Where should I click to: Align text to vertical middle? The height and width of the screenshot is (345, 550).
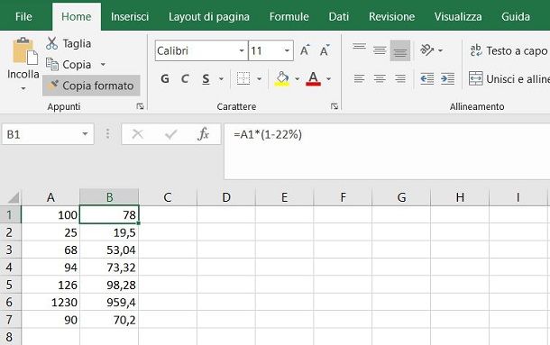click(x=380, y=50)
